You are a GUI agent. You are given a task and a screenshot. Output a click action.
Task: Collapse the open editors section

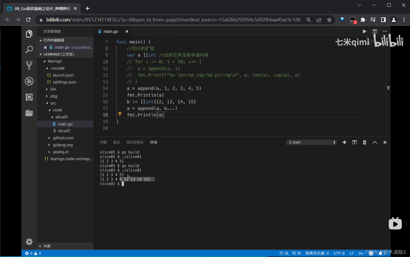click(40, 40)
